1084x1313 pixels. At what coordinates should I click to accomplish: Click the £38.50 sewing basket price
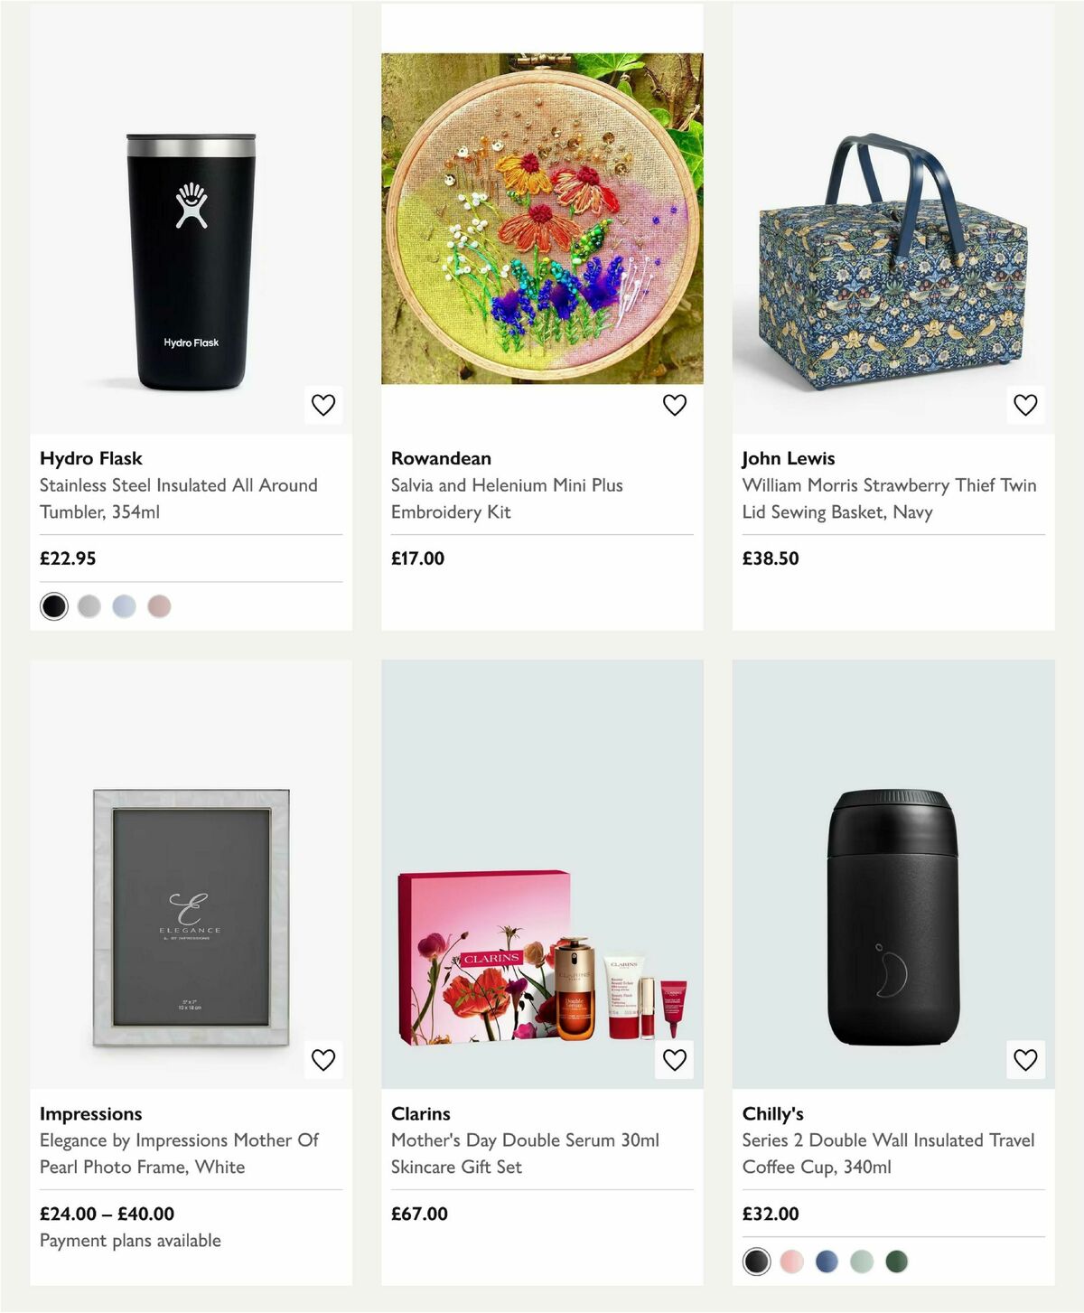[x=770, y=558]
